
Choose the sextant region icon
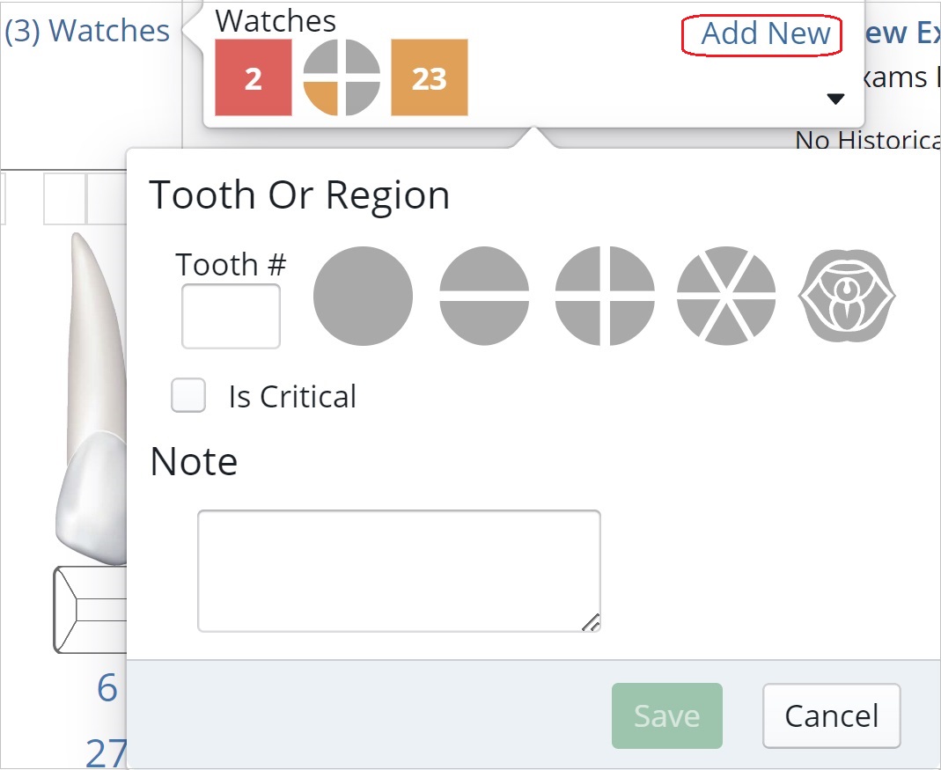[x=726, y=296]
